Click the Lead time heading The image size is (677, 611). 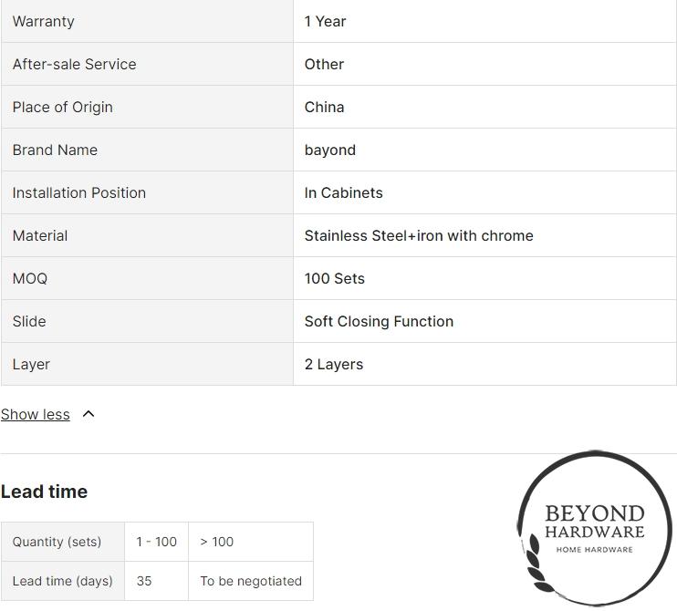click(x=44, y=492)
